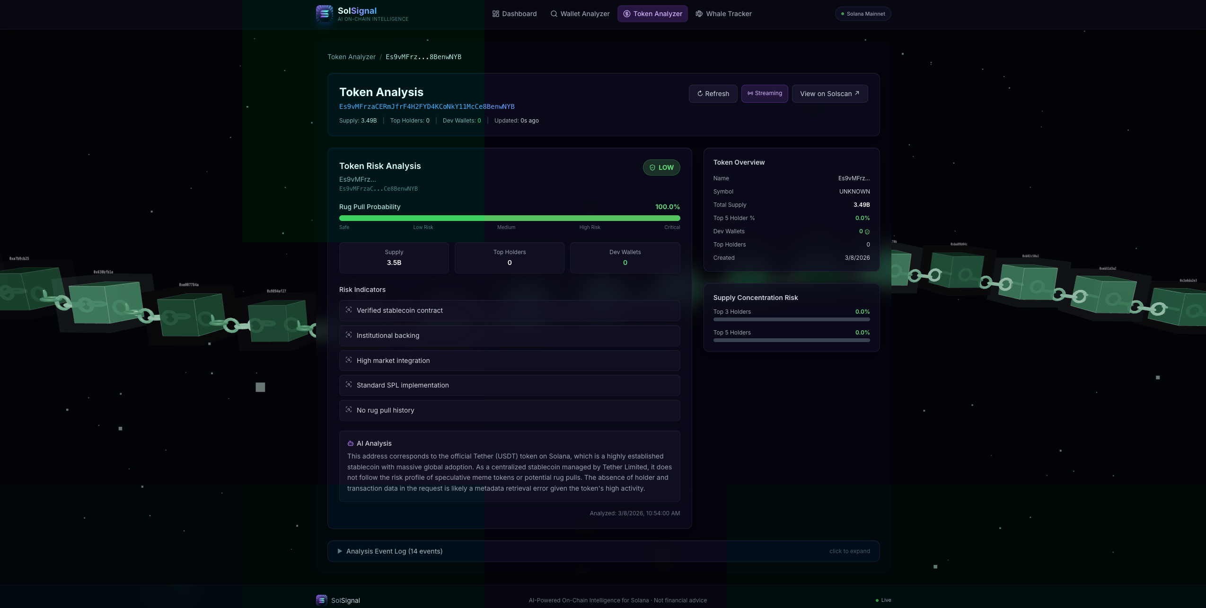This screenshot has height=608, width=1206.
Task: Click the AI Analysis robot icon
Action: point(351,443)
